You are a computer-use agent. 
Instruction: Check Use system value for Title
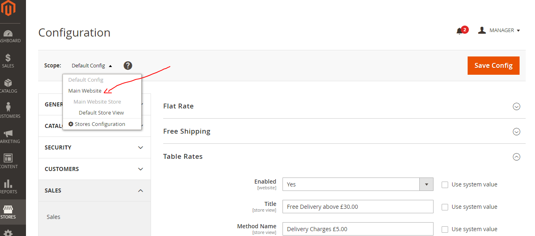click(x=445, y=207)
